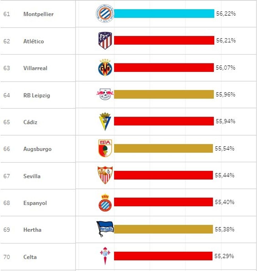Select the Hertha row label
The image size is (257, 271).
[x=32, y=230]
